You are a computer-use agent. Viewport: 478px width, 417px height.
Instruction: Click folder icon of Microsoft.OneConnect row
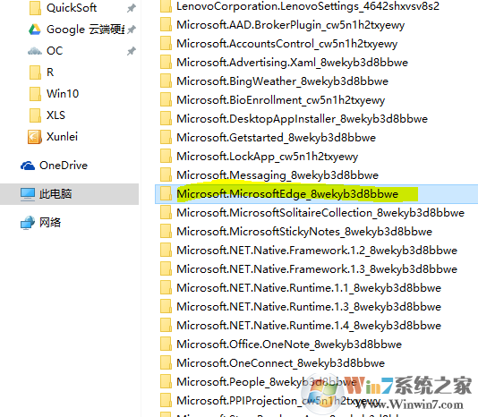(x=166, y=363)
